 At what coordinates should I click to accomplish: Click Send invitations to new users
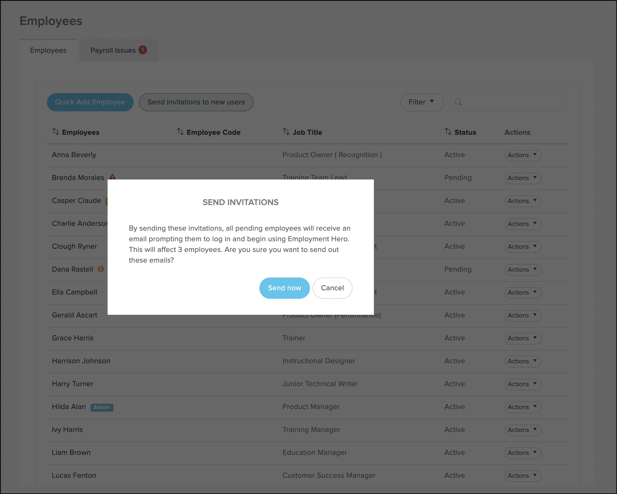pyautogui.click(x=196, y=102)
